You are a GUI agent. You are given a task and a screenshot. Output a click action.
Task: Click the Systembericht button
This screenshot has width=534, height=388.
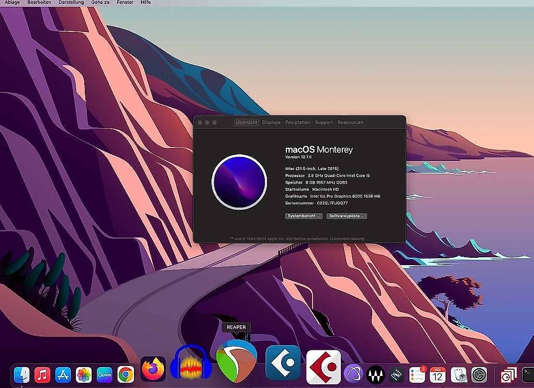304,216
